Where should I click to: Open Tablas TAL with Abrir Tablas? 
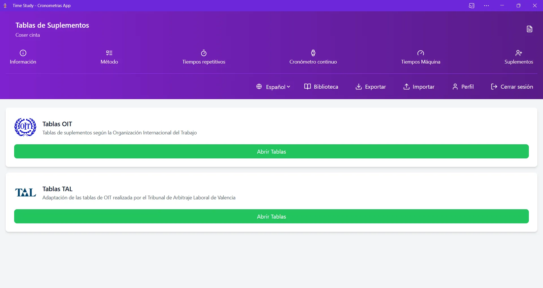[271, 216]
